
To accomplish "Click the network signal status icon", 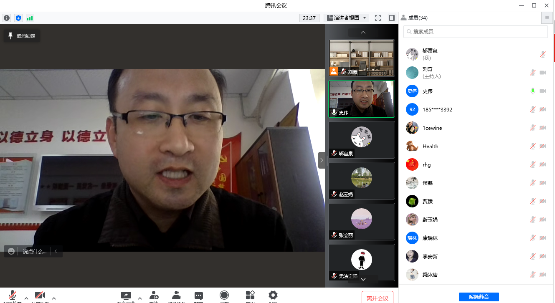I will point(30,18).
